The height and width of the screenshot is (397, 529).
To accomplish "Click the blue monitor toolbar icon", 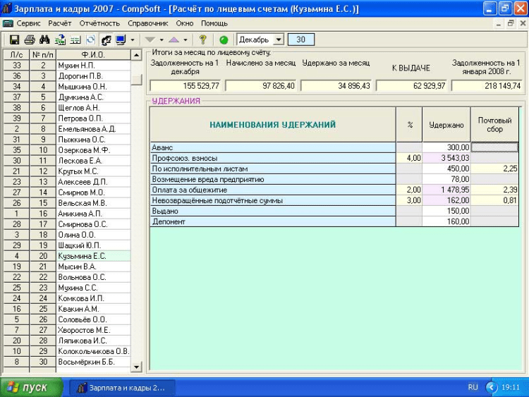I will pyautogui.click(x=121, y=40).
